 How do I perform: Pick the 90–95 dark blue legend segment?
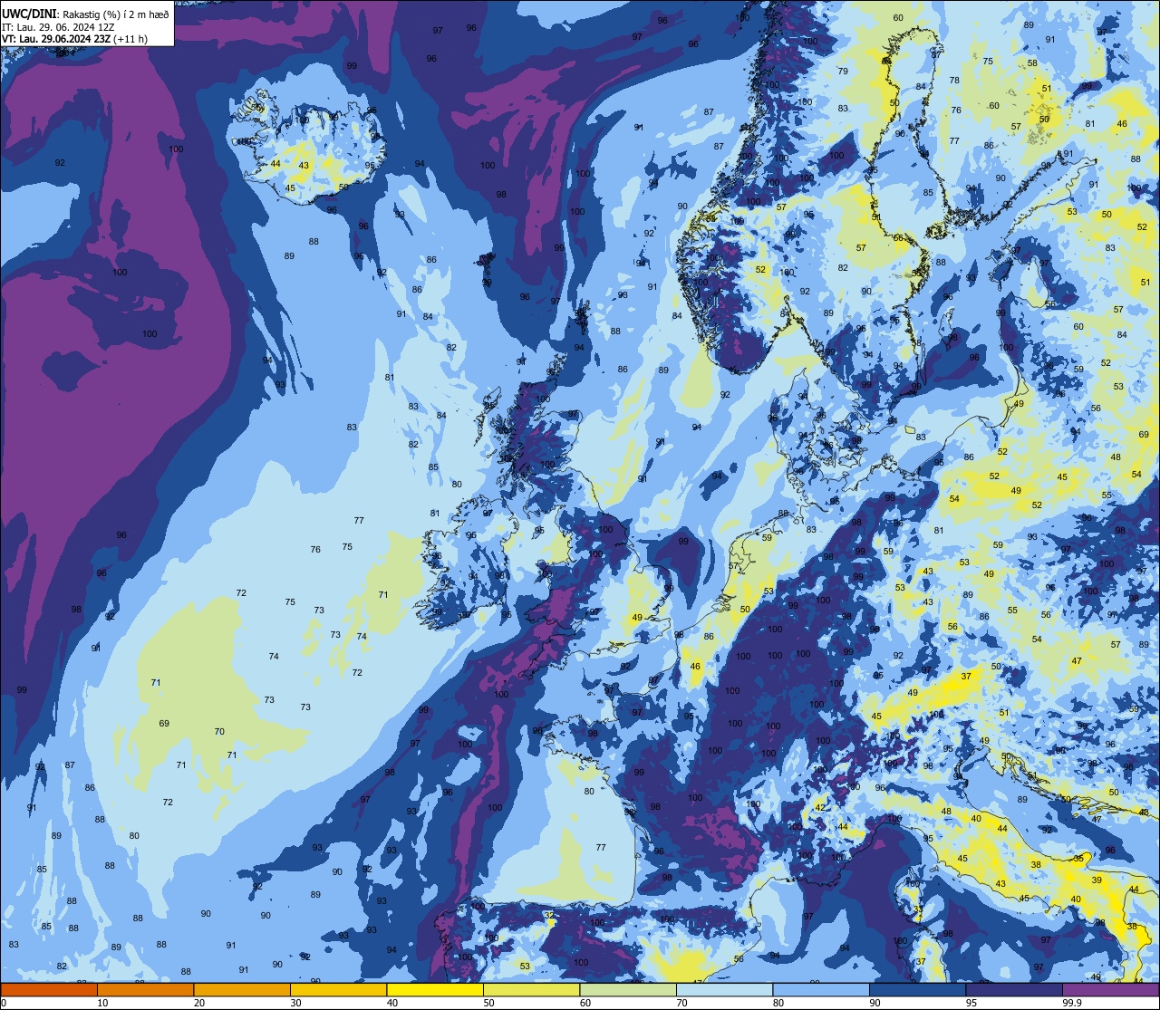[x=917, y=990]
